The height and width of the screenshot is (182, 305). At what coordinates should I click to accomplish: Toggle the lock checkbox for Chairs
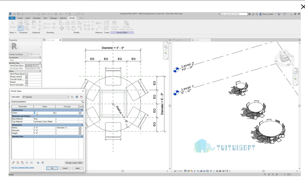point(80,113)
